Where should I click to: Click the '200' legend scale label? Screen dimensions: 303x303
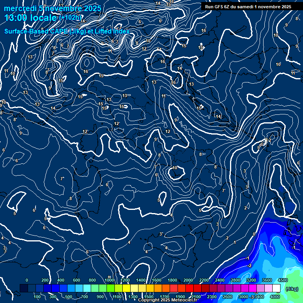[x=45, y=280]
